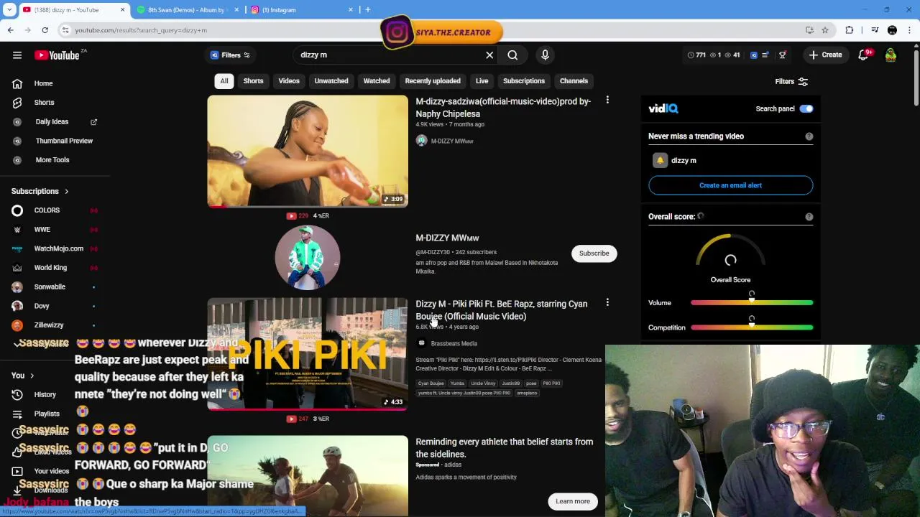Open Daily Ideas in the sidebar
Image resolution: width=920 pixels, height=517 pixels.
(52, 122)
